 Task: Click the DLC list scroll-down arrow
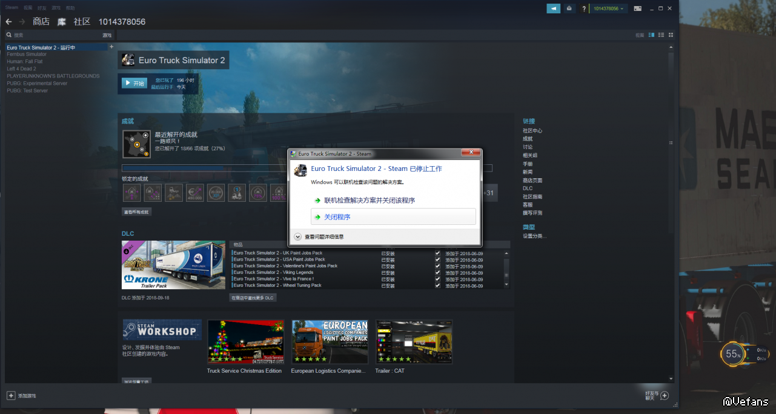507,285
